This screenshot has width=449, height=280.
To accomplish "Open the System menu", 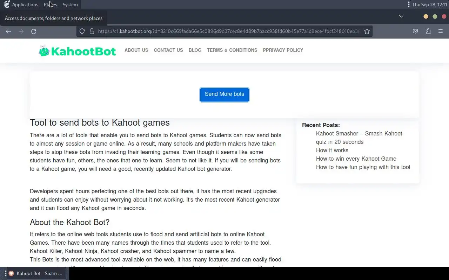I will coord(70,5).
